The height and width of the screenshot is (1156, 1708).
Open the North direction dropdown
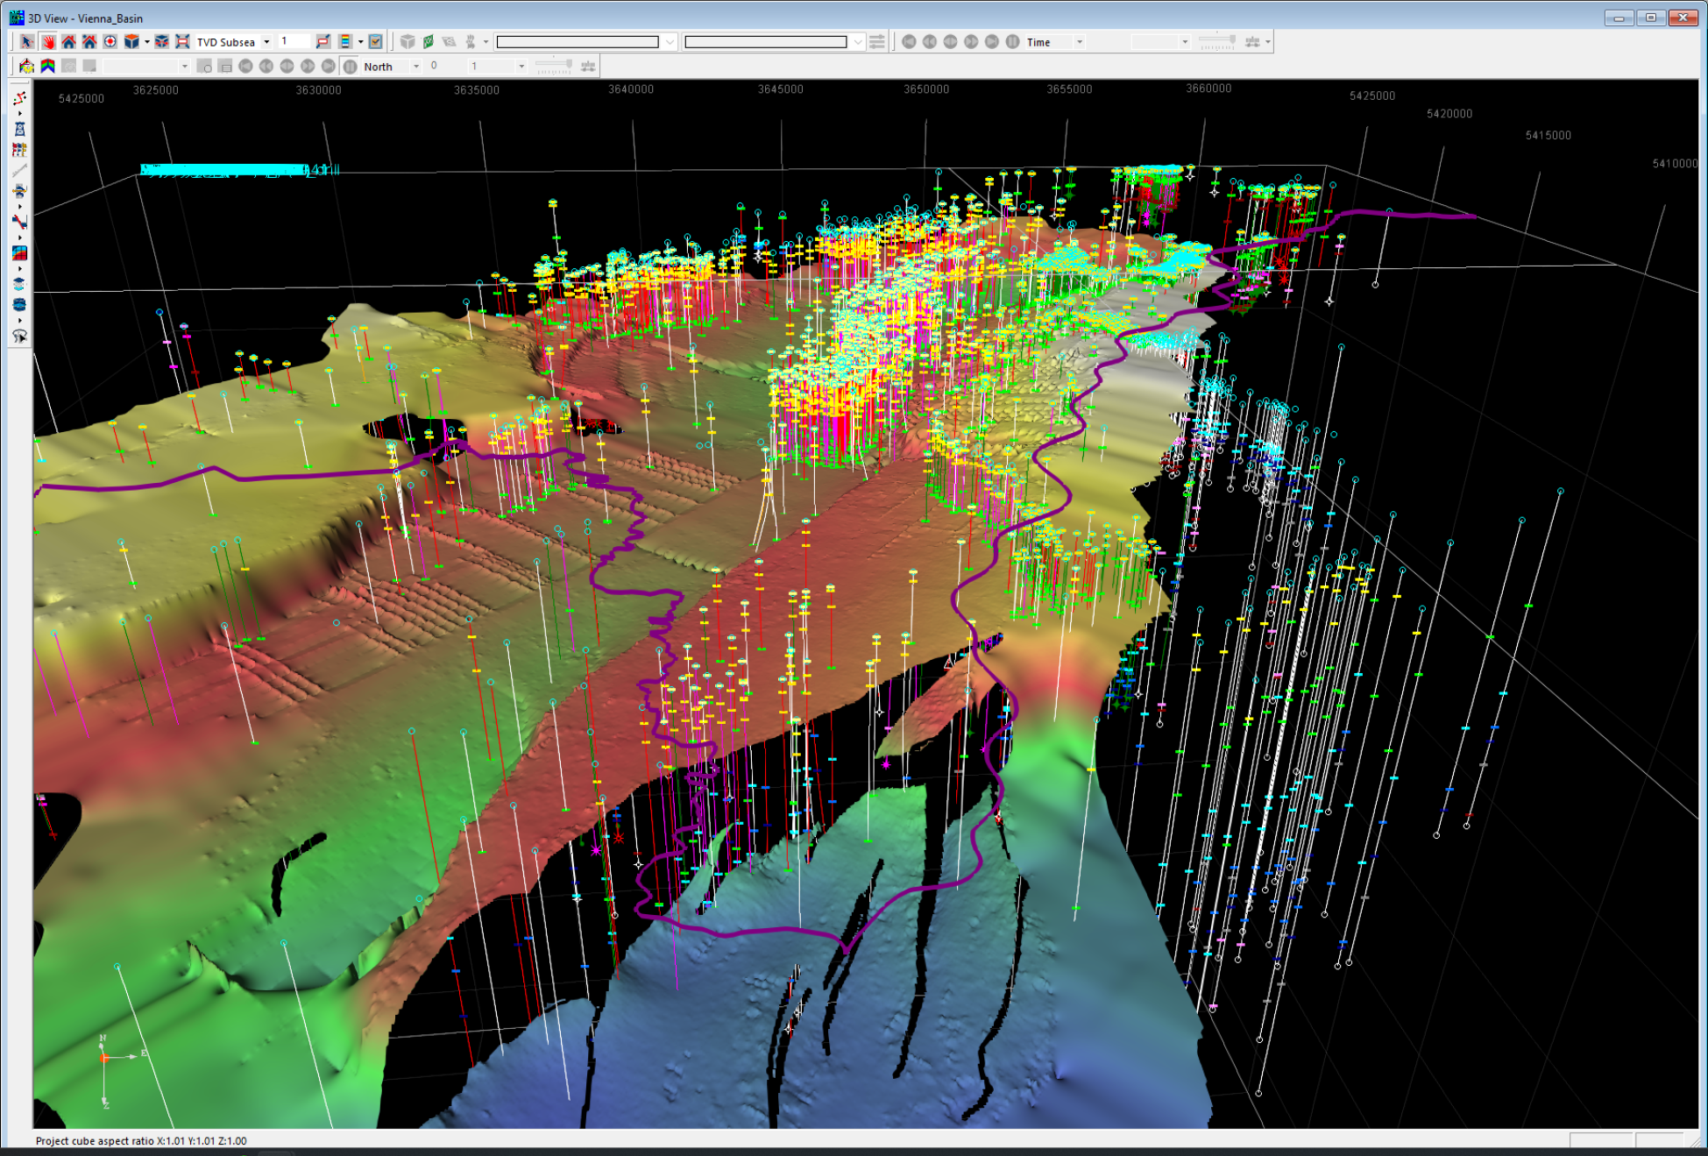coord(416,67)
